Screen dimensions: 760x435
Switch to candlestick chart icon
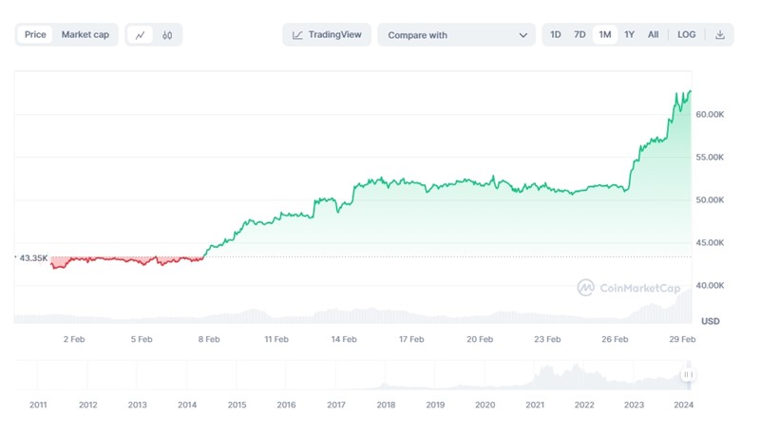(167, 35)
